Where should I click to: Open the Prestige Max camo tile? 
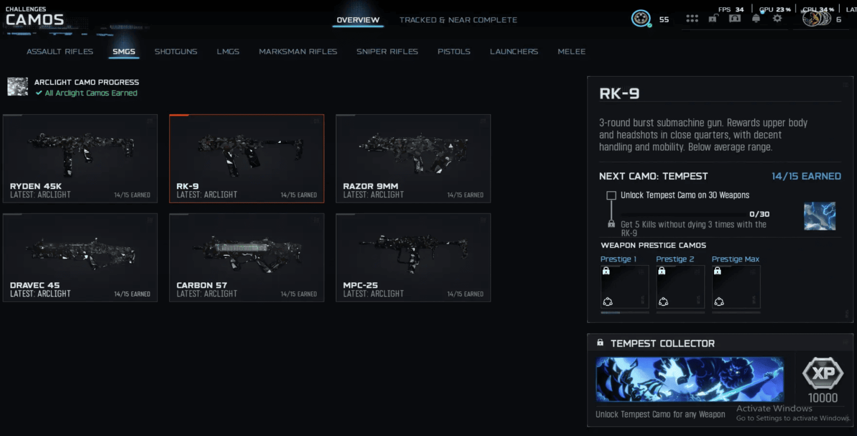736,287
